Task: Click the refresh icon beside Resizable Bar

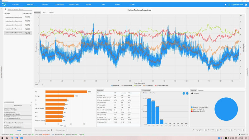Action: point(53,135)
